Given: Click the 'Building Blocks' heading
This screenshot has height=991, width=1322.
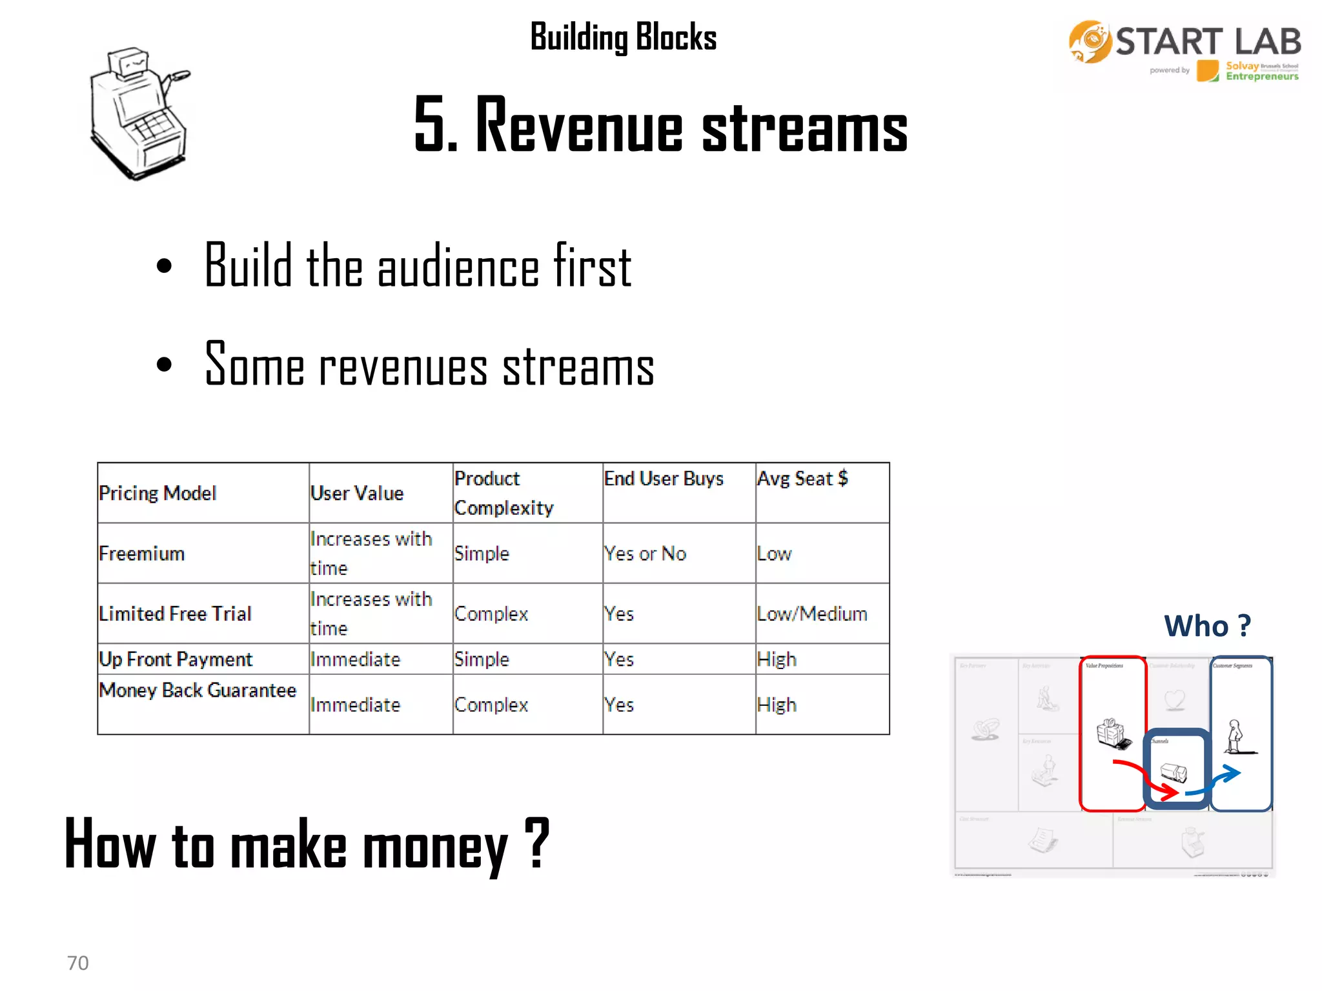Looking at the screenshot, I should (x=624, y=37).
